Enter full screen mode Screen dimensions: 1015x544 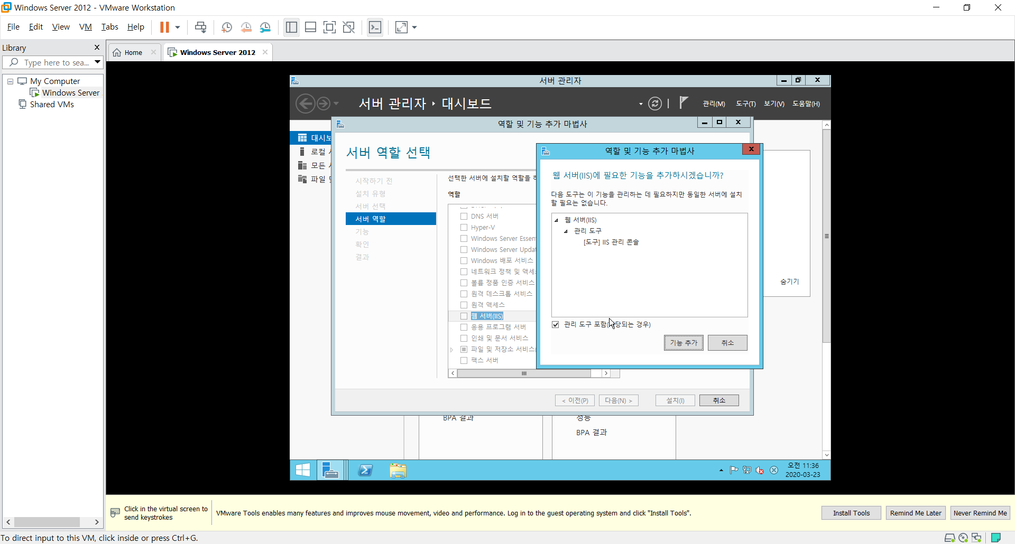(329, 27)
